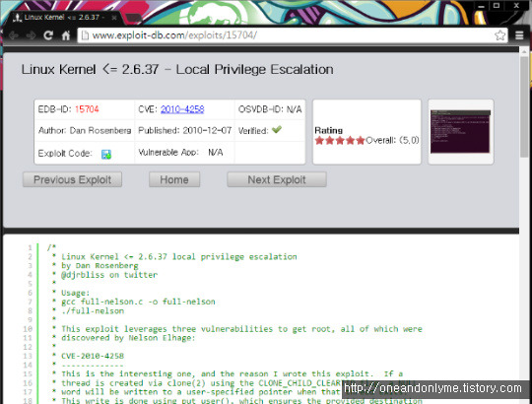Viewport: 532px width, 404px height.
Task: Click the Home button
Action: pyautogui.click(x=174, y=179)
